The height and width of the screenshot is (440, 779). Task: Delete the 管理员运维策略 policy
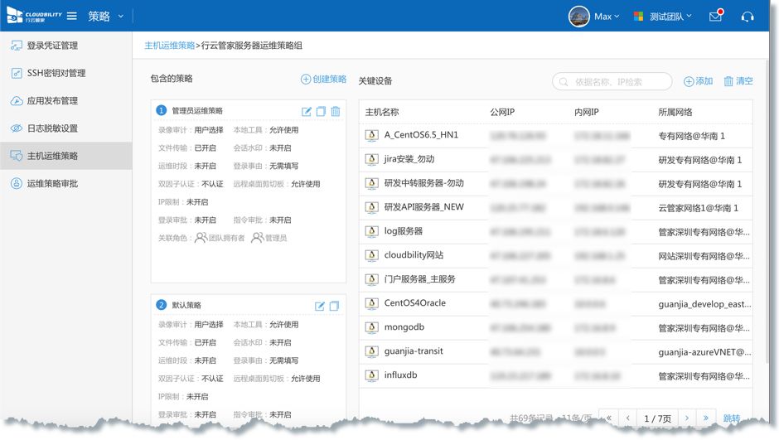pos(335,111)
